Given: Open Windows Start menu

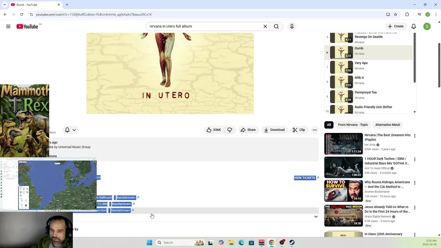Looking at the screenshot, I should coord(149,242).
